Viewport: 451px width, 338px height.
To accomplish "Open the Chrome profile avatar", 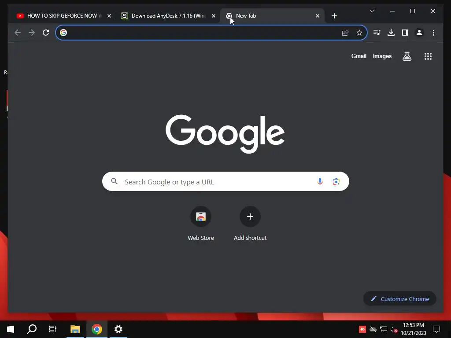I will pyautogui.click(x=419, y=33).
